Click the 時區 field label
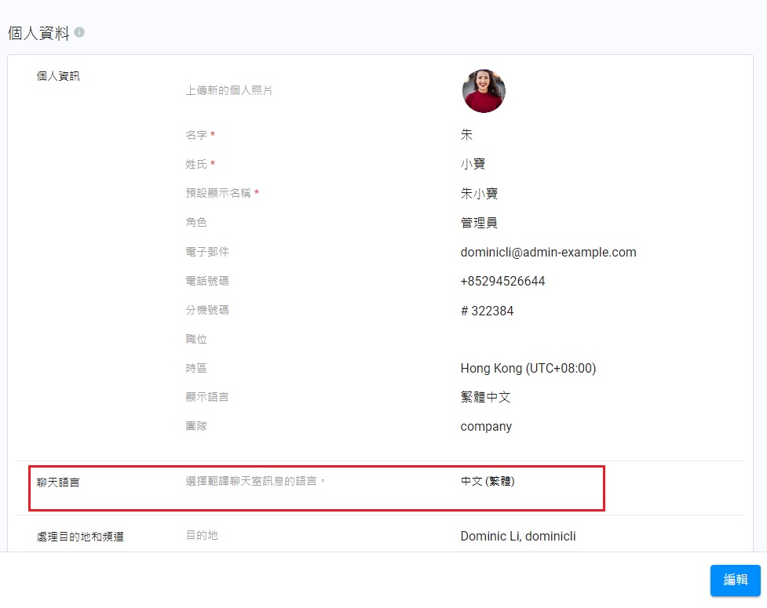Viewport: 767px width, 608px height. point(196,368)
